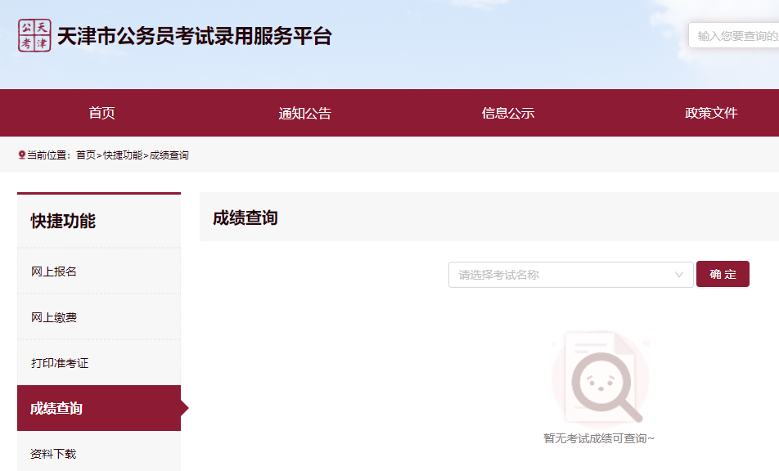Image resolution: width=779 pixels, height=471 pixels.
Task: Select the active 成绩查询 sidebar item
Action: (56, 408)
